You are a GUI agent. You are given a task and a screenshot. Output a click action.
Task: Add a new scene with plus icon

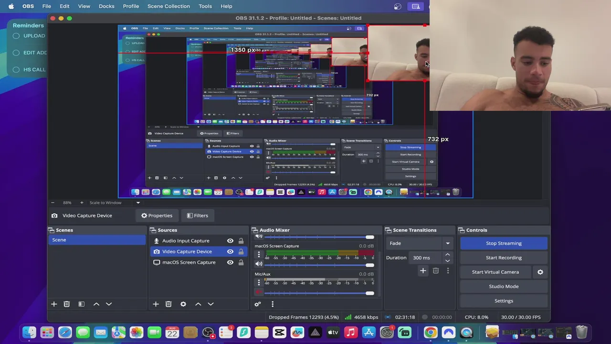(x=54, y=304)
